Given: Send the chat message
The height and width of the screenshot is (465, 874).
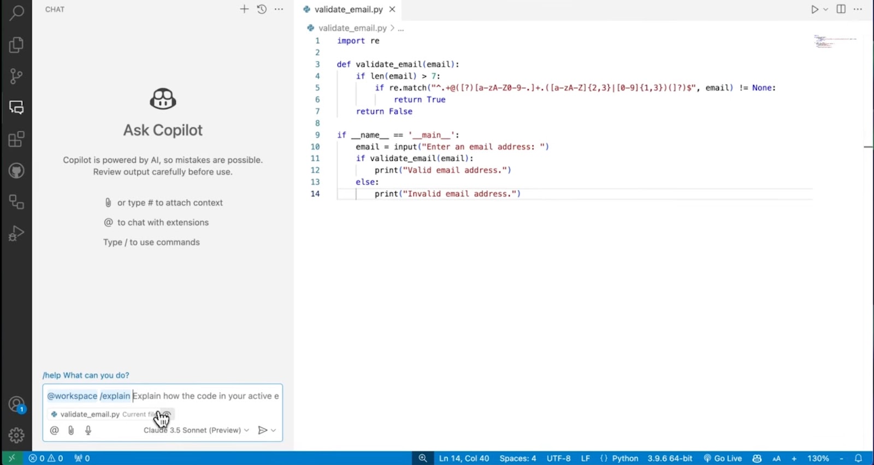Looking at the screenshot, I should click(262, 430).
